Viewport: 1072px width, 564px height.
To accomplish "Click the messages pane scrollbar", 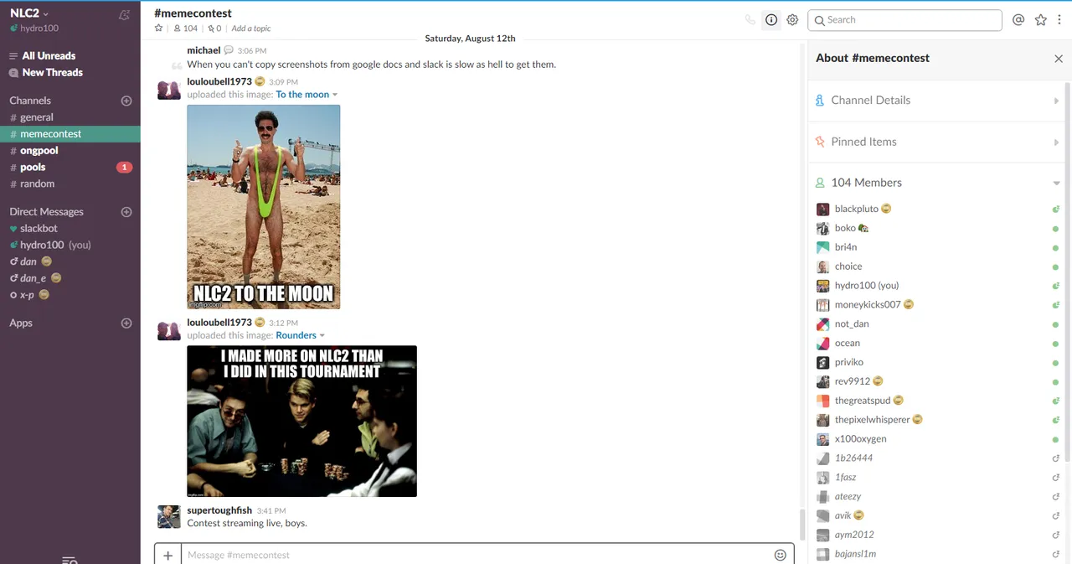I will 801,525.
